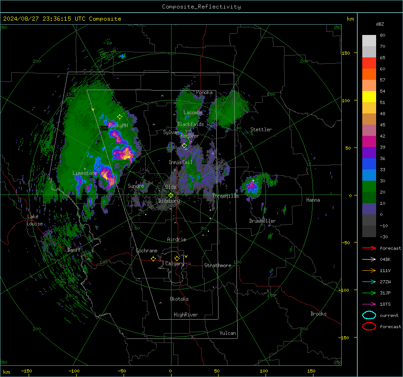Click the Composite_Reflectivity title
Image resolution: width=403 pixels, height=377 pixels.
(x=201, y=7)
